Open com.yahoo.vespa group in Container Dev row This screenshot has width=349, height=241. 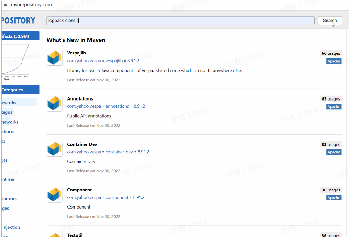point(84,152)
